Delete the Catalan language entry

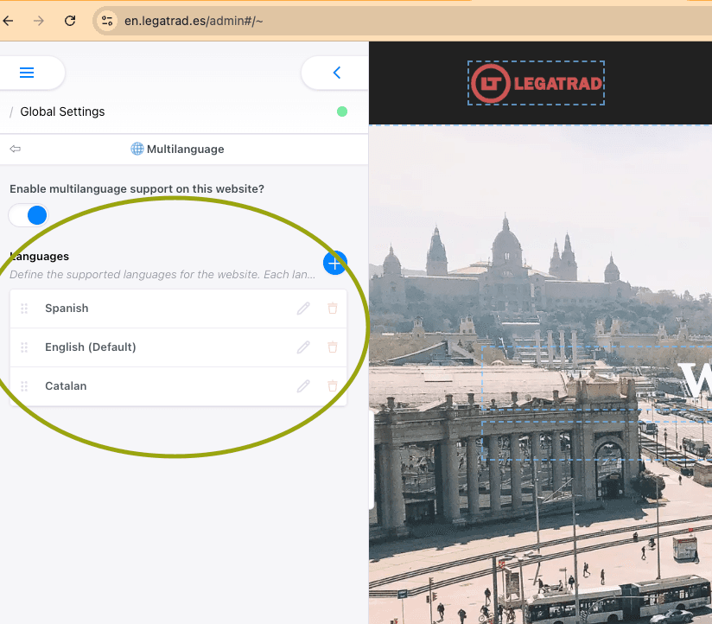(x=333, y=386)
